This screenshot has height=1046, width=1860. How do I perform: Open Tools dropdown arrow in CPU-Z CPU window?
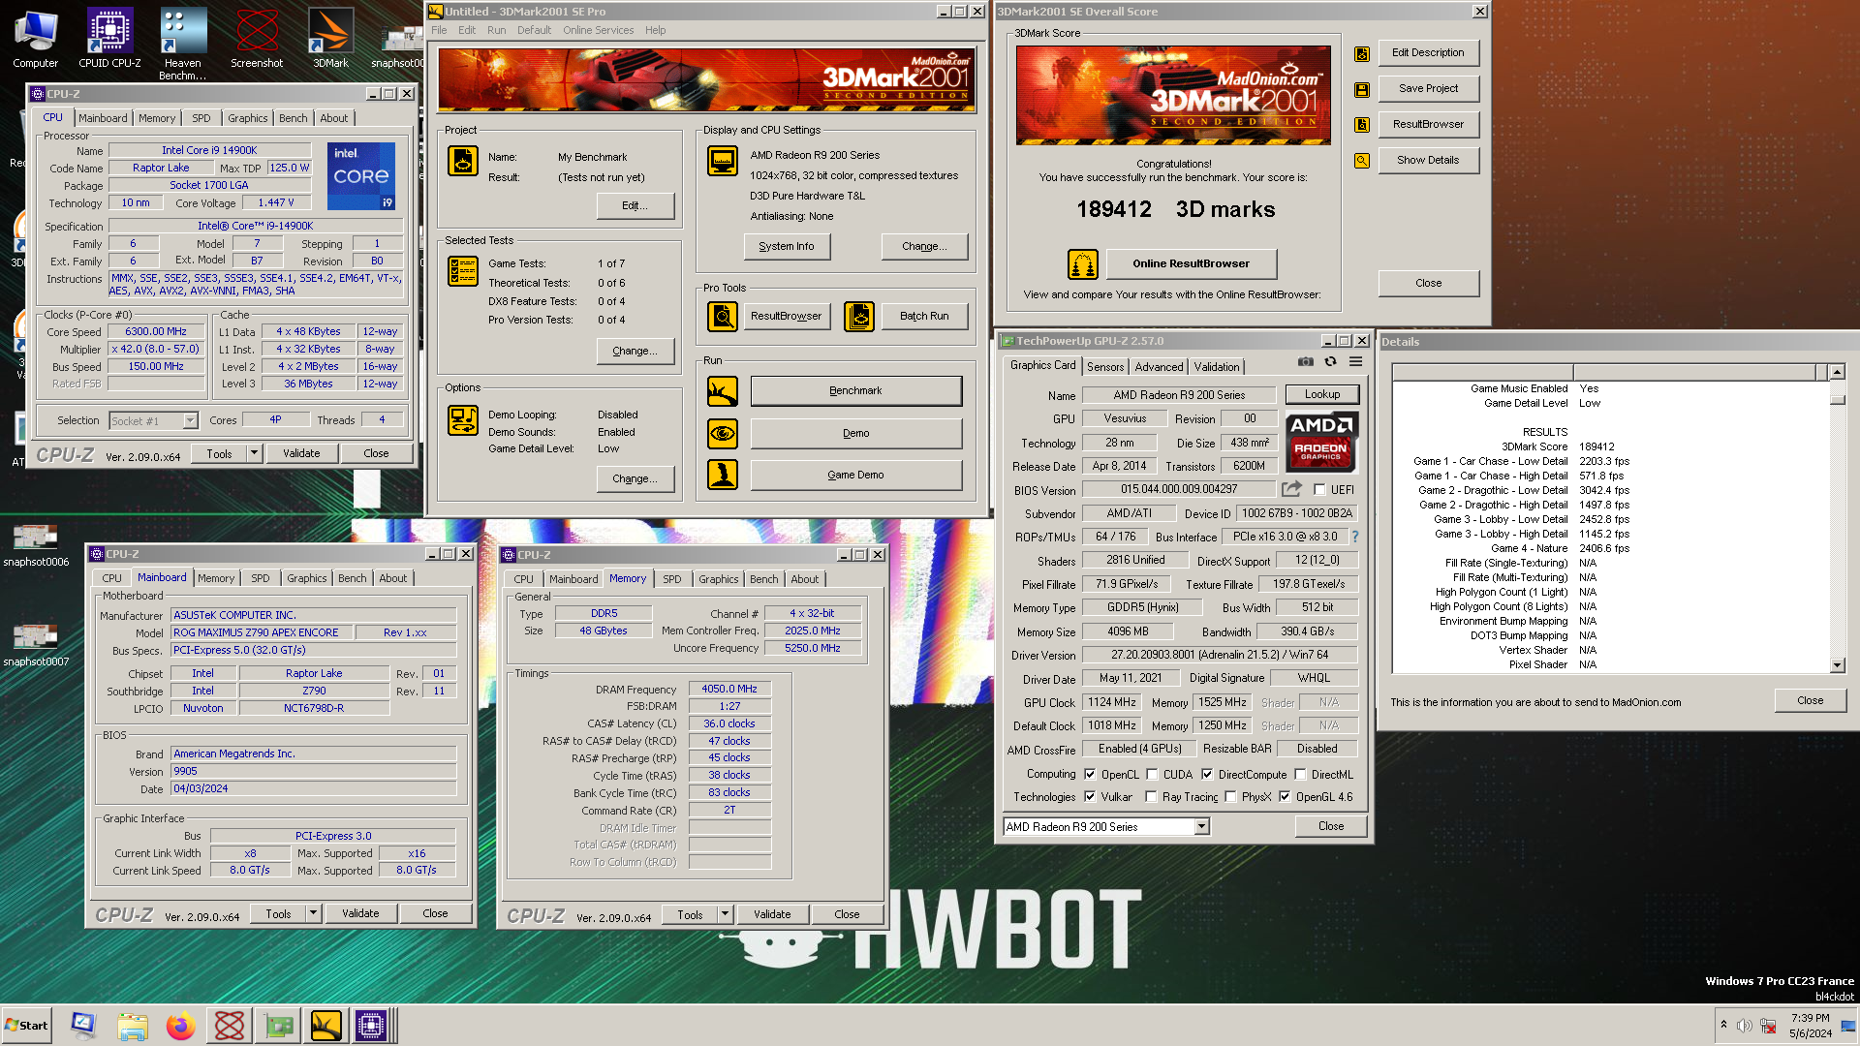coord(254,453)
